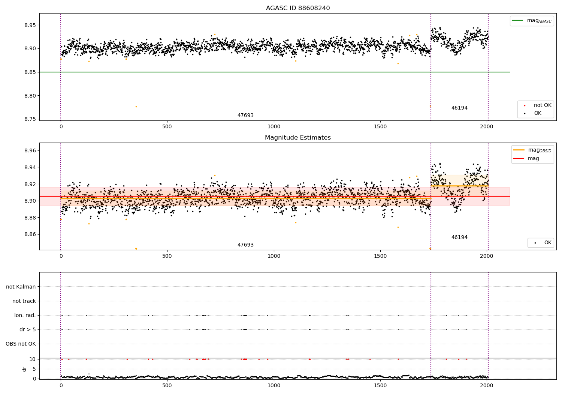Click the 1000 x-tick under the top plot
Viewport: 562px width, 394px height.
(274, 127)
